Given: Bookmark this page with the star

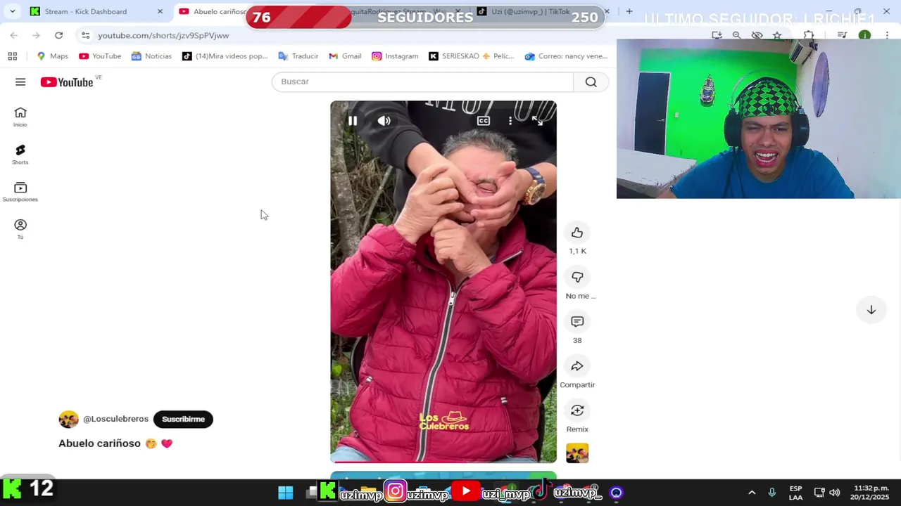Looking at the screenshot, I should pyautogui.click(x=777, y=35).
